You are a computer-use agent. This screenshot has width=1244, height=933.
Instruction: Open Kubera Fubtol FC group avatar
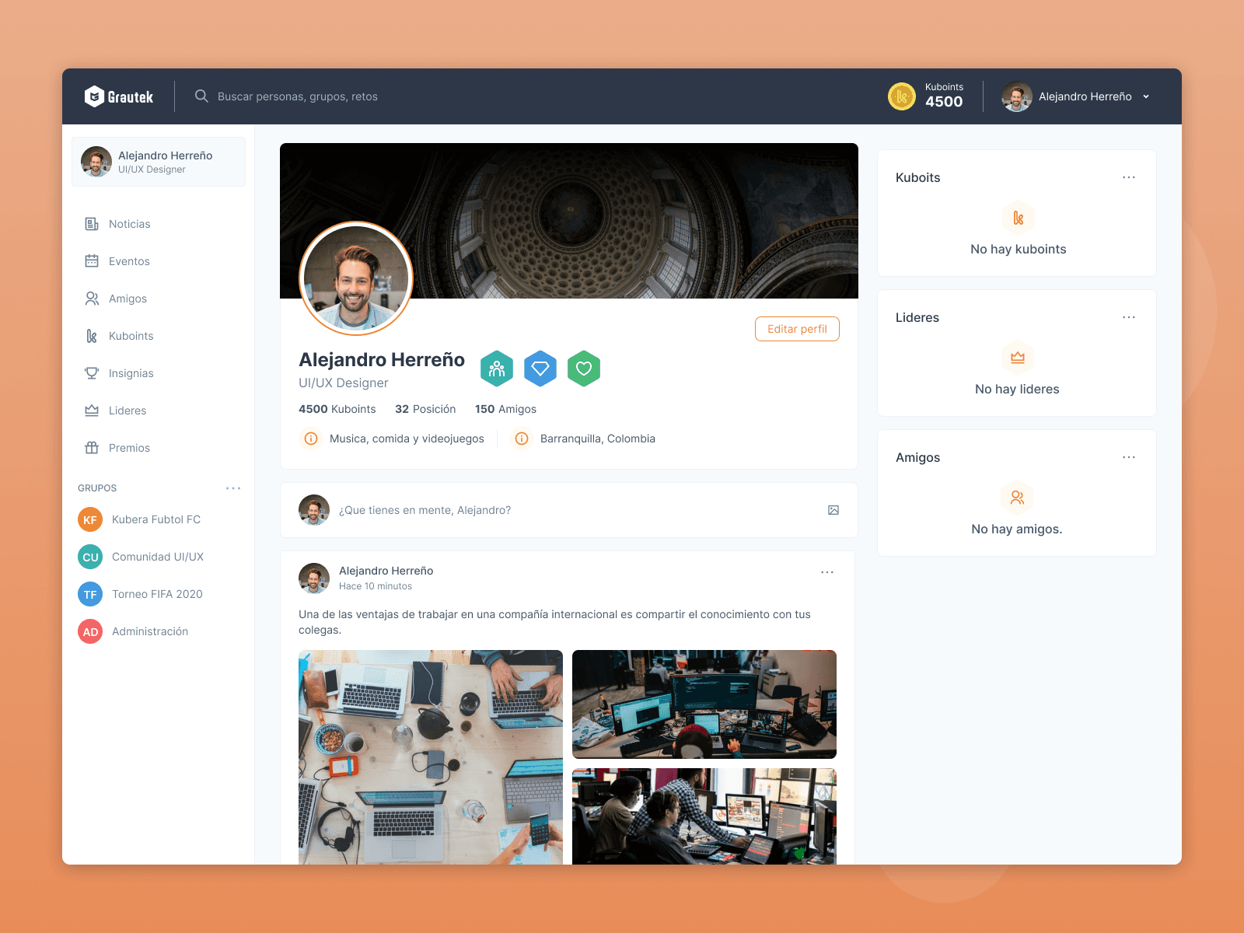coord(90,519)
